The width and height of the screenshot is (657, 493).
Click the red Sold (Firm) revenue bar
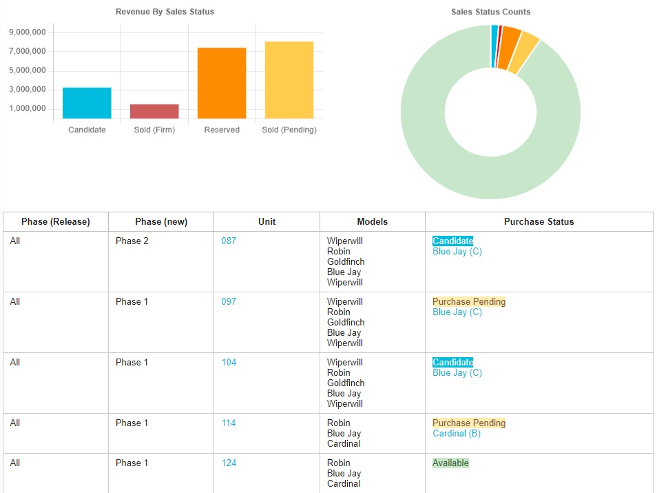coord(154,111)
